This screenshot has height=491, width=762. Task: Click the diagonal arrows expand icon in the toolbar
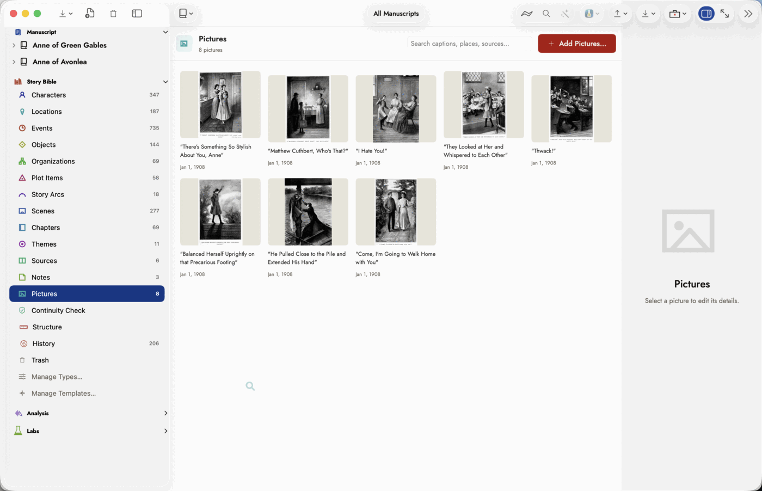coord(724,14)
